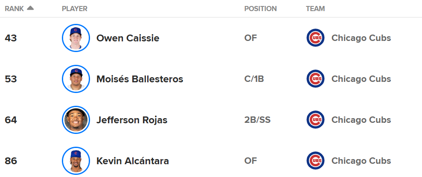Viewport: 422px width, 177px height.
Task: Toggle sort arrow next to Rank header
Action: [30, 8]
